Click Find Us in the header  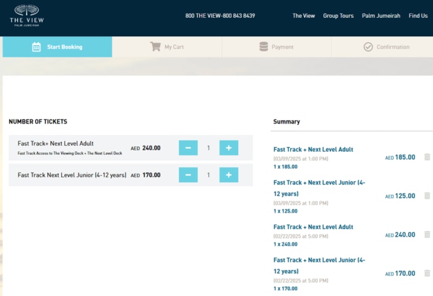point(418,16)
